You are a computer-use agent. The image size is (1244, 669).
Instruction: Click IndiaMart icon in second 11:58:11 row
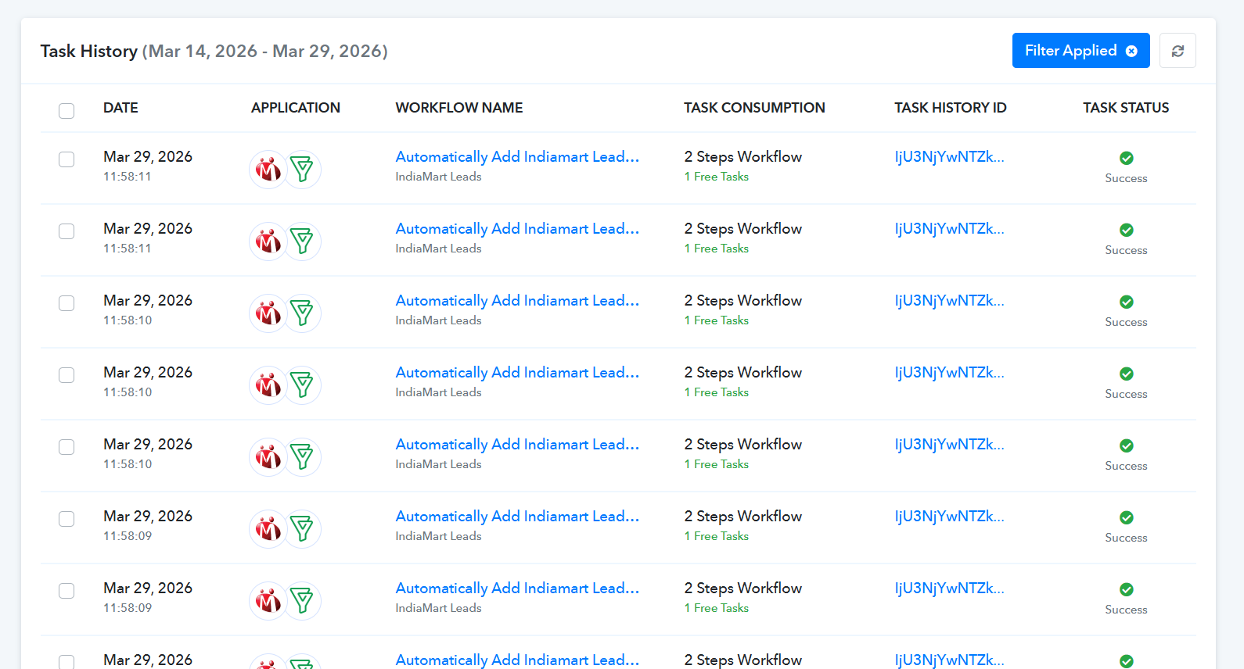[x=268, y=241]
